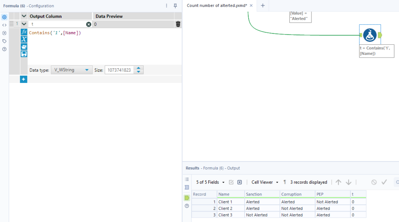The image size is (399, 222).
Task: Open the annotation tag panel
Action: 4,41
